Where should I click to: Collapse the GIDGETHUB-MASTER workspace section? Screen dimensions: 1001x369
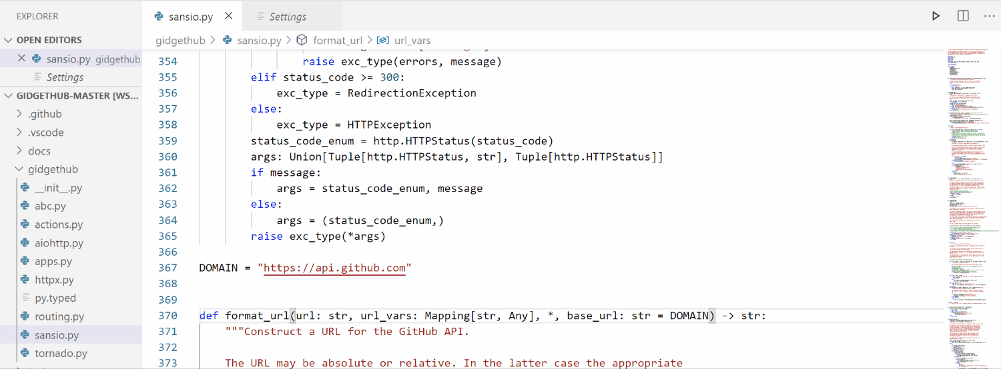click(72, 95)
